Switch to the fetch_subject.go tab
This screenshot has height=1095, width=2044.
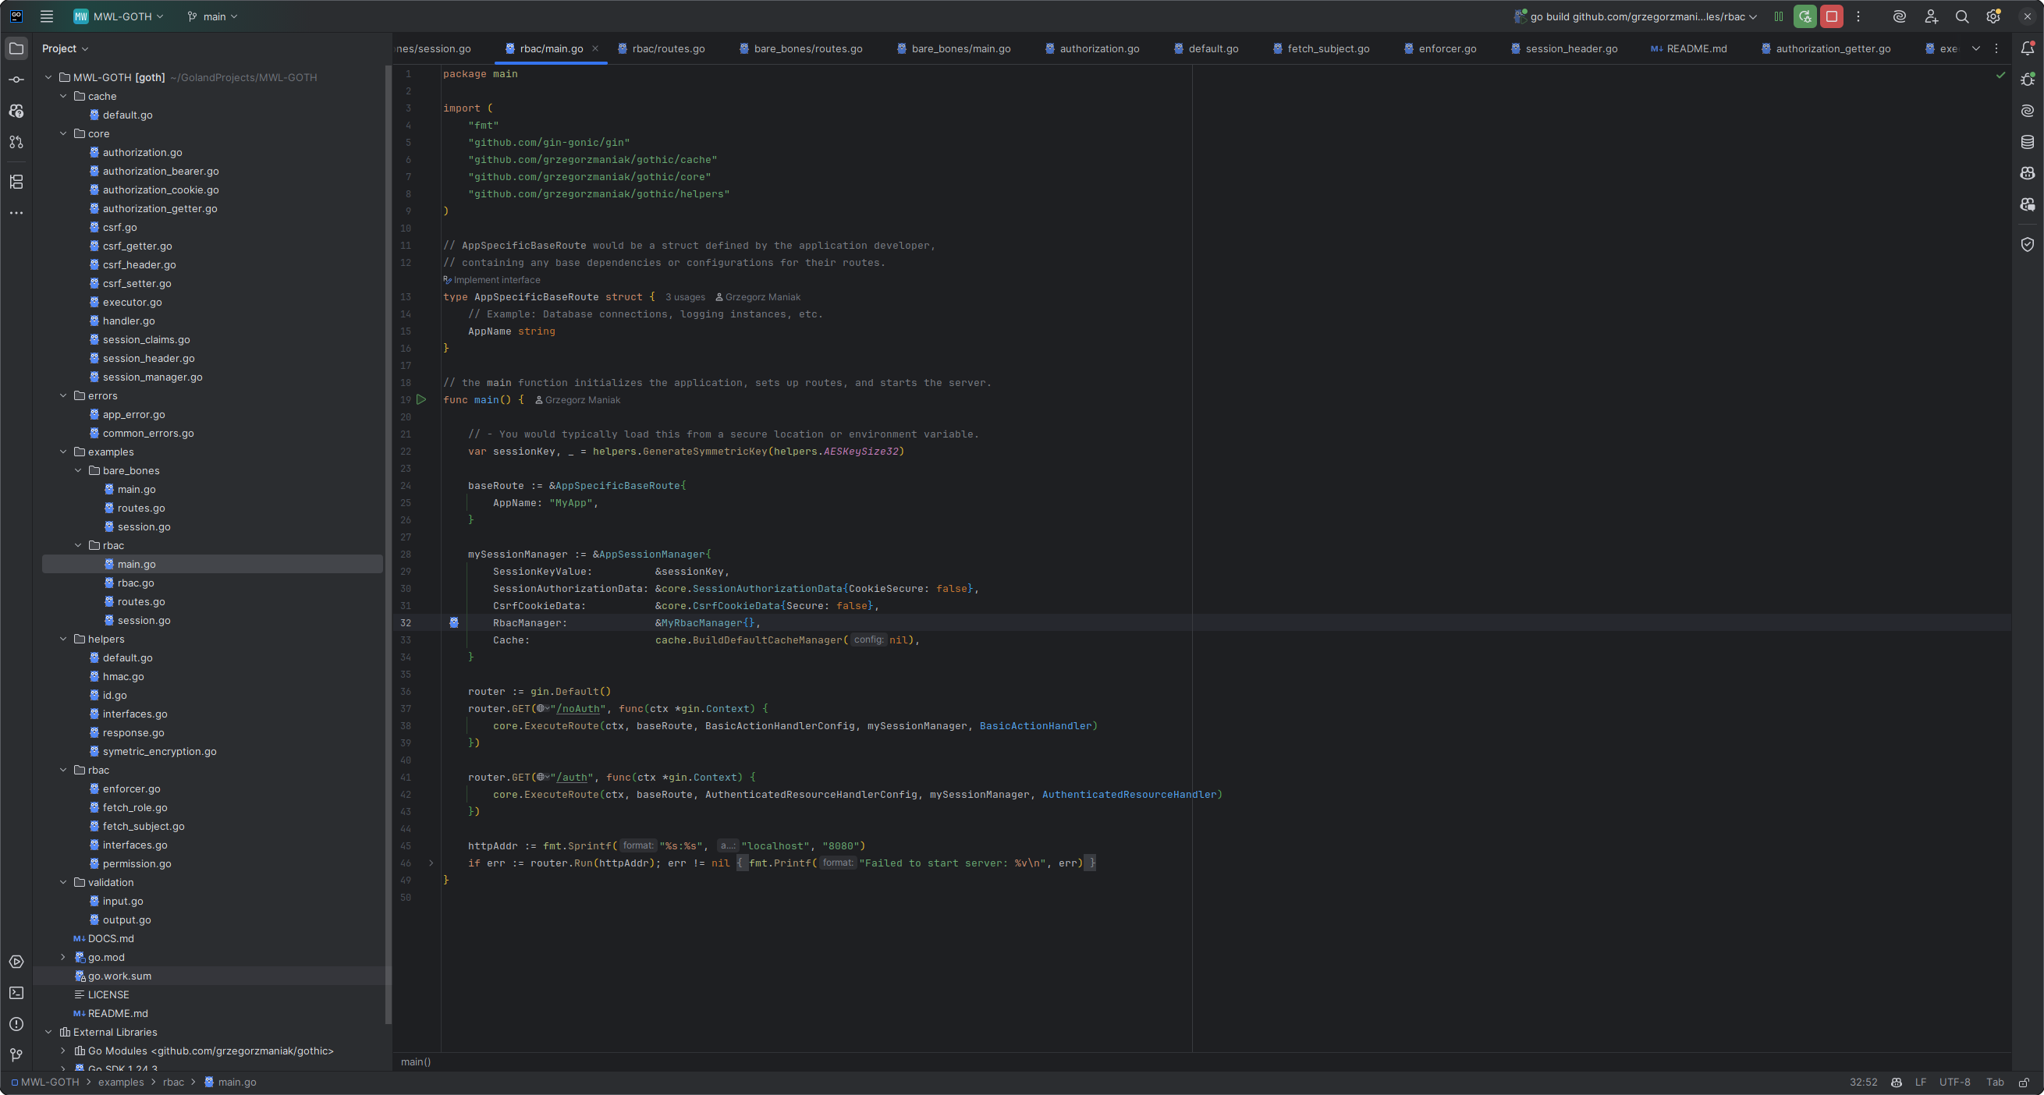pos(1321,48)
